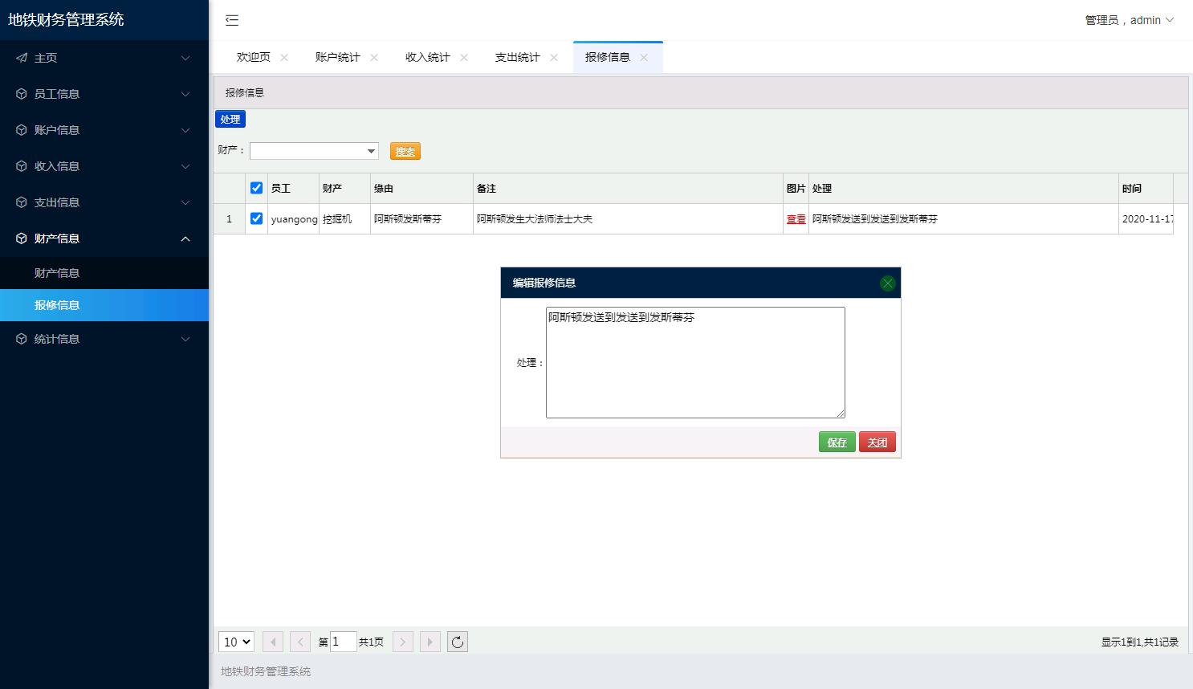
Task: Click the yuangong employee cell
Action: tap(294, 218)
